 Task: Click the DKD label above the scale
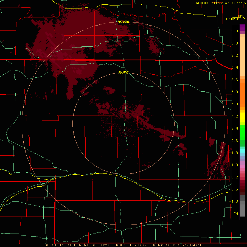(x=241, y=16)
